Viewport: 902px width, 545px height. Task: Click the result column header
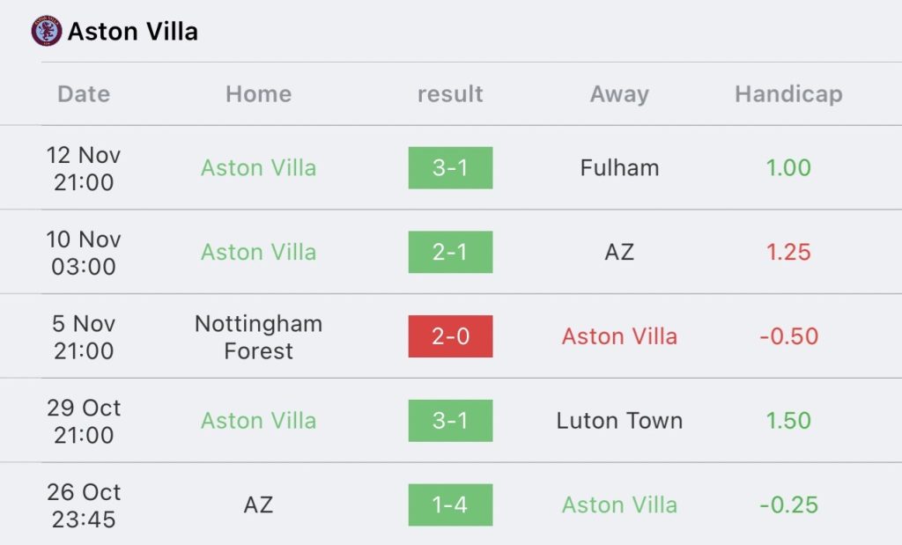click(x=450, y=94)
